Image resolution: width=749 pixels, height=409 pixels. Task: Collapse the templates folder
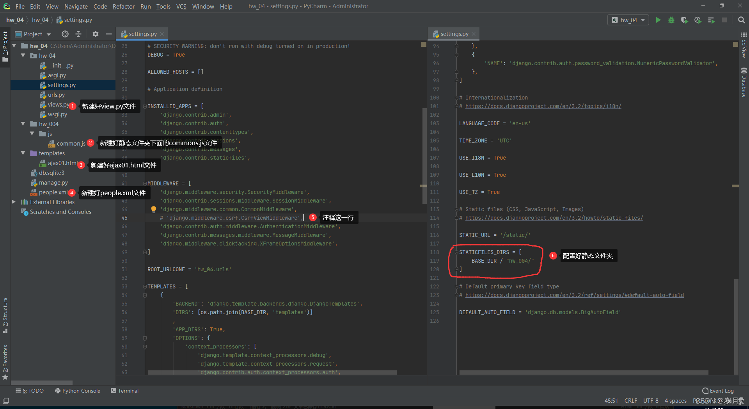pos(23,153)
